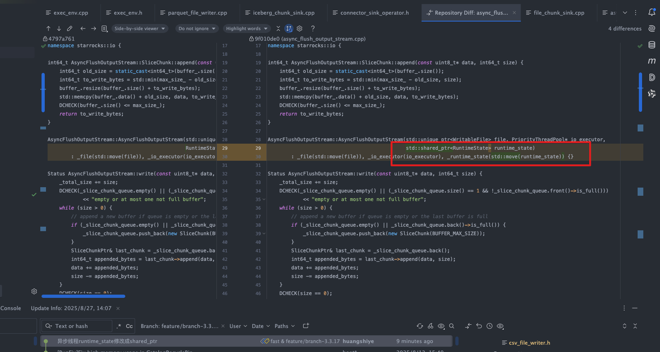Screen dimensions: 660x352
Task: Switch to the connector_sink_operator.h tab
Action: [371, 13]
